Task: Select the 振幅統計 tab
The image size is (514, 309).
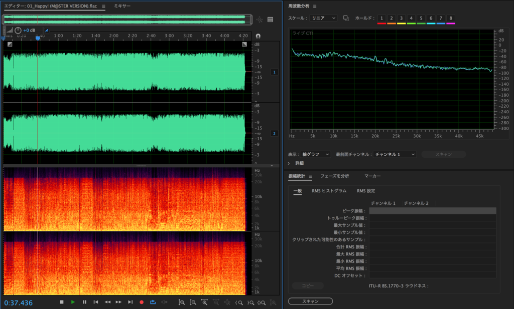Action: [x=297, y=176]
